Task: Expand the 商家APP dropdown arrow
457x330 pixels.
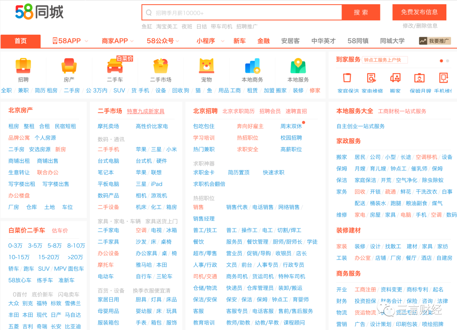Action: pyautogui.click(x=132, y=41)
